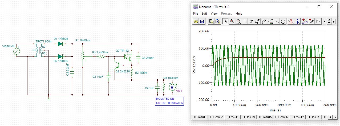
Task: Minimize the TR result12 window
Action: [x=307, y=6]
